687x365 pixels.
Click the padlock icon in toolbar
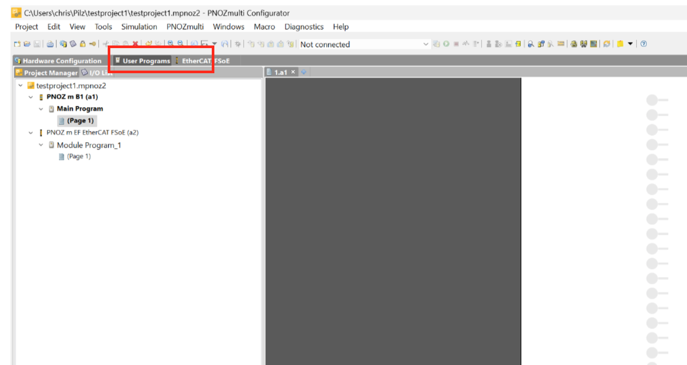pyautogui.click(x=83, y=44)
